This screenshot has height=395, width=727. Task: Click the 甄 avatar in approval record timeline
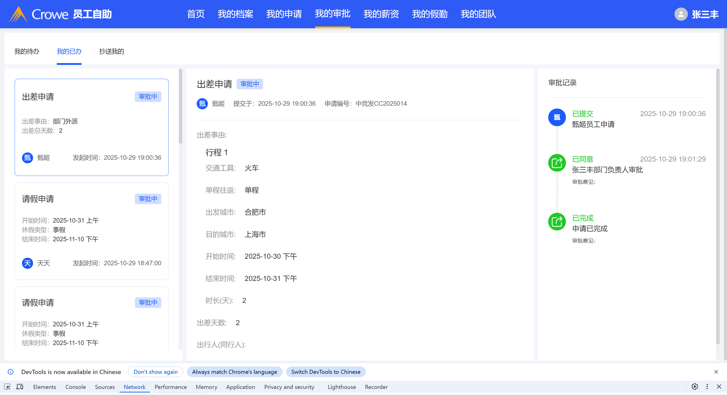(x=557, y=117)
